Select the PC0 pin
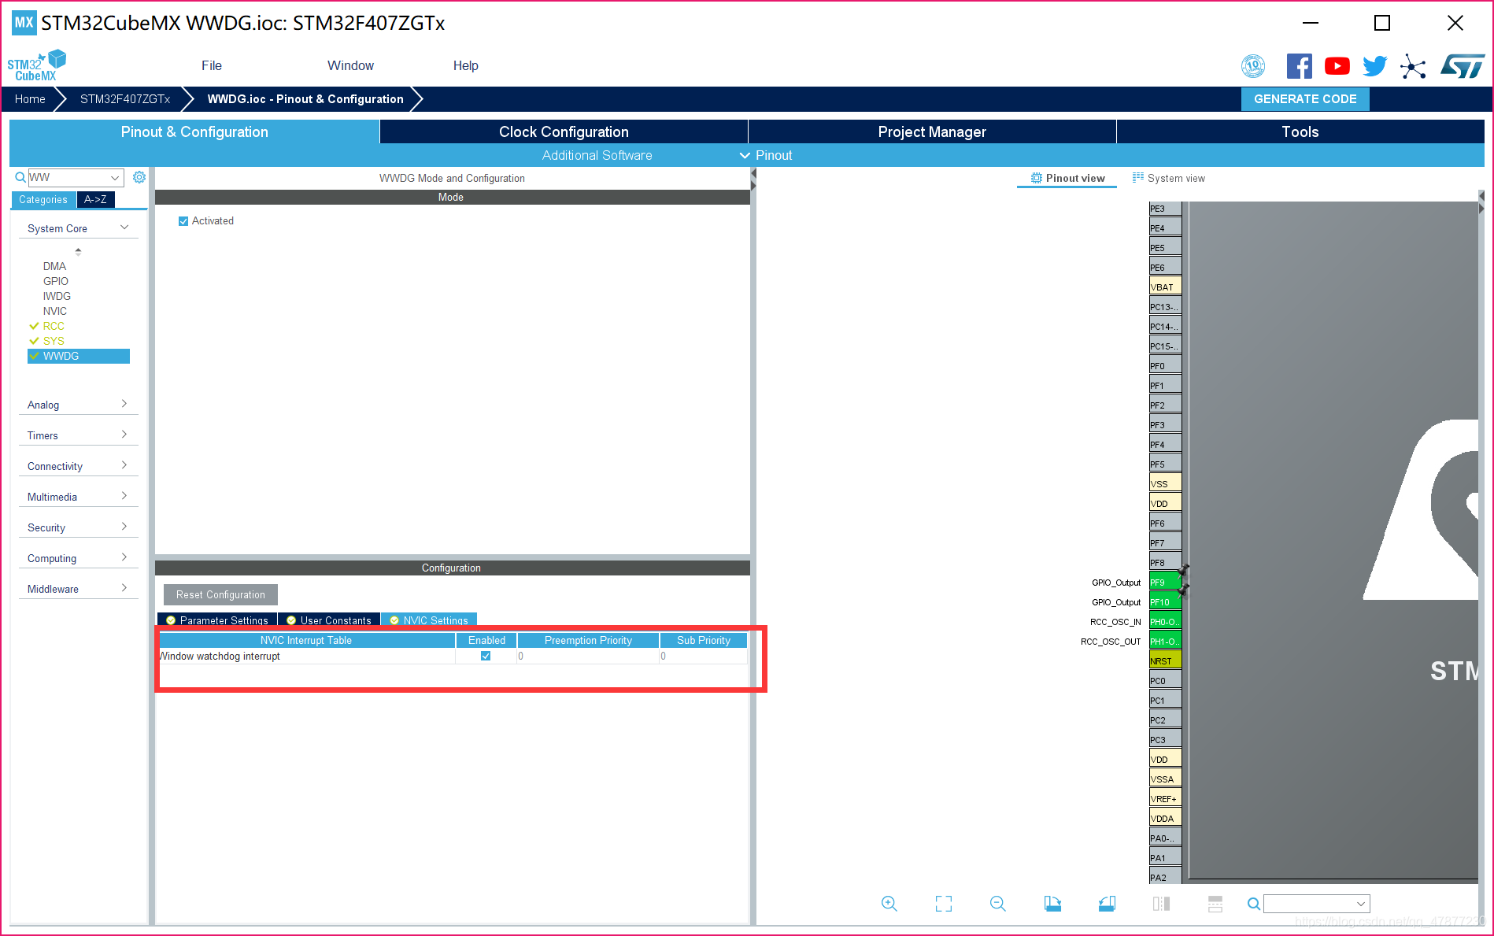Viewport: 1494px width, 936px height. click(1165, 681)
